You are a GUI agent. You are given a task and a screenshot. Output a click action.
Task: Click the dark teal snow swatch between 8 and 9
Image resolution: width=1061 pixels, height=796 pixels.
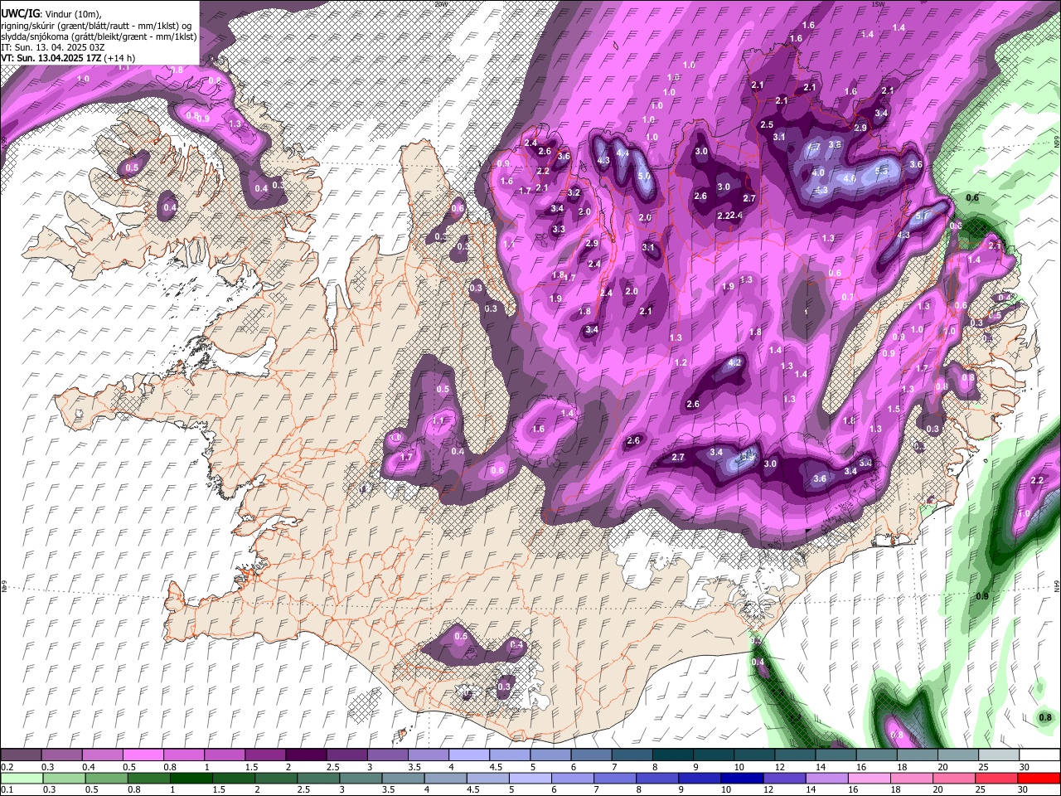[x=672, y=755]
